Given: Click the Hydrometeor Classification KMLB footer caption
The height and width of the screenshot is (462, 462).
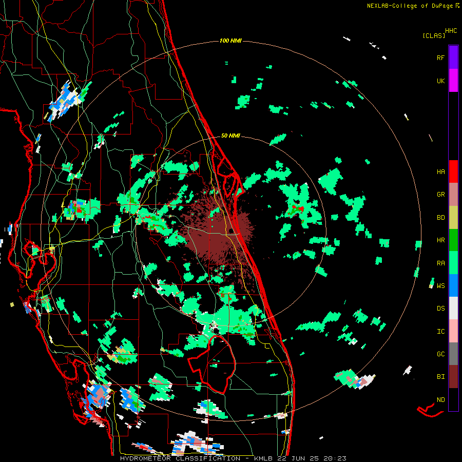Looking at the screenshot, I should tap(233, 458).
